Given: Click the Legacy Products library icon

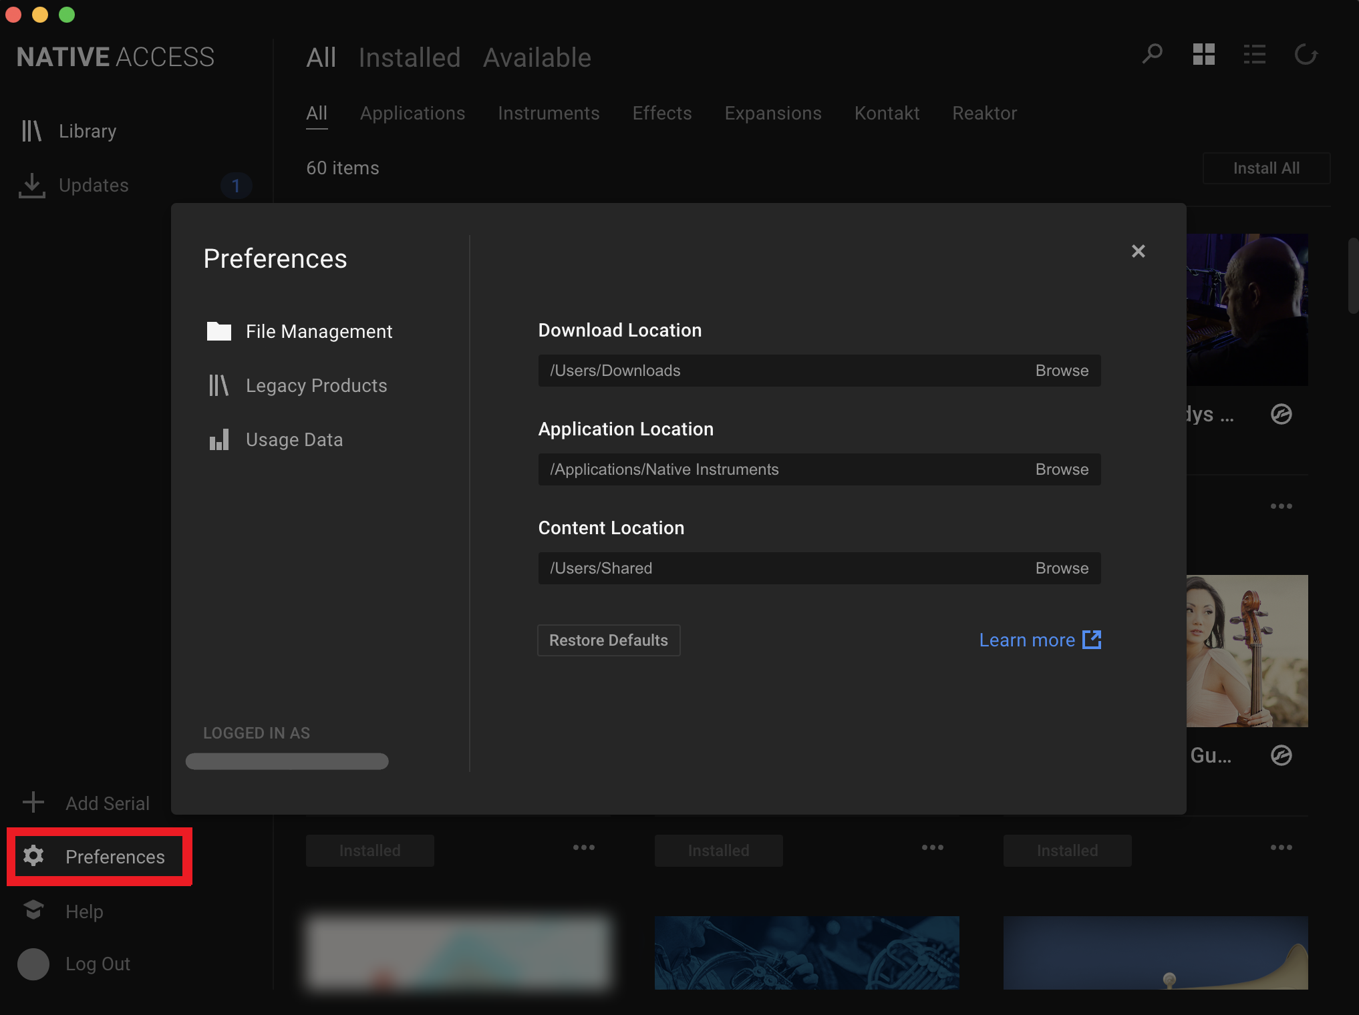Looking at the screenshot, I should [x=220, y=386].
